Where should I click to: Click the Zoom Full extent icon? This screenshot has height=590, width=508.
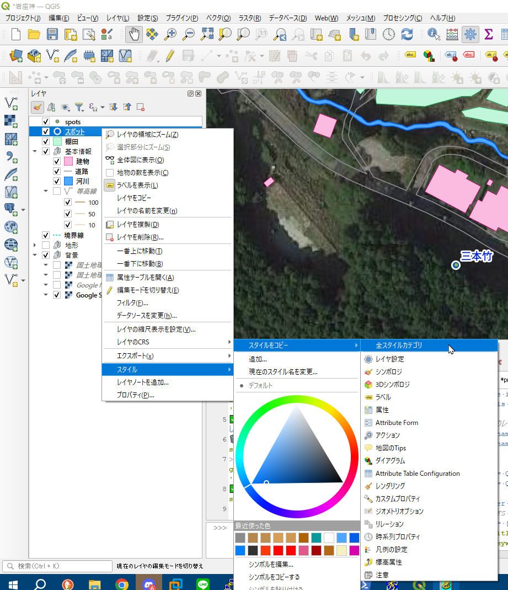207,34
